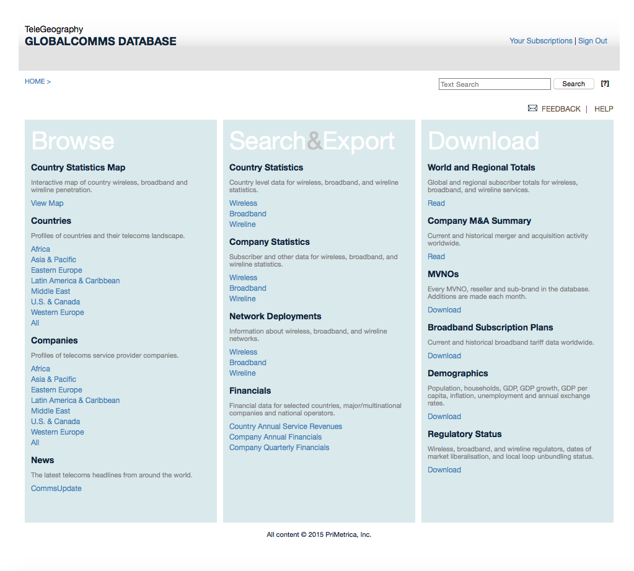Screen dimensions: 634x571
Task: Click the Country Statistics Map heading
Action: tap(78, 167)
